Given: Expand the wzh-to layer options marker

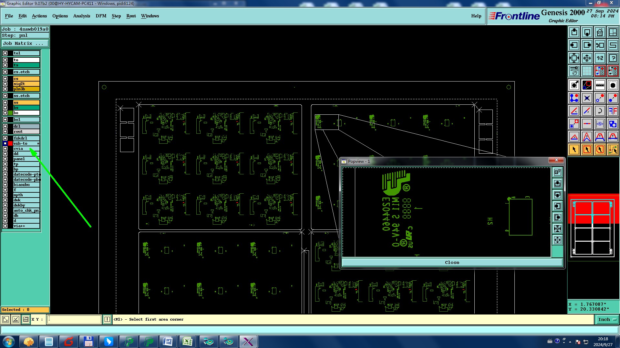Looking at the screenshot, I should tap(38, 143).
